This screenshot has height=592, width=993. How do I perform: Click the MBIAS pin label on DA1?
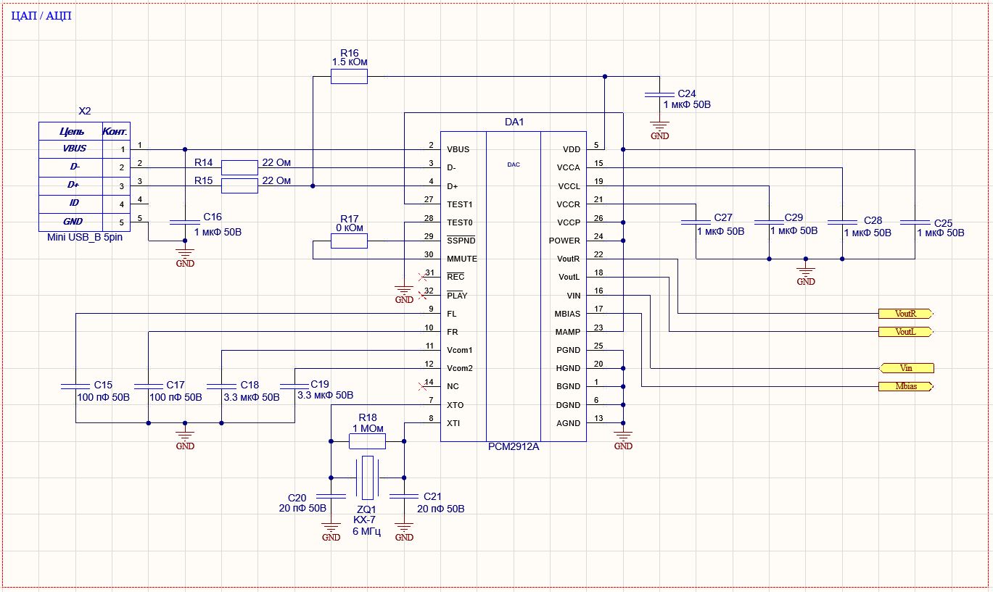tap(569, 314)
